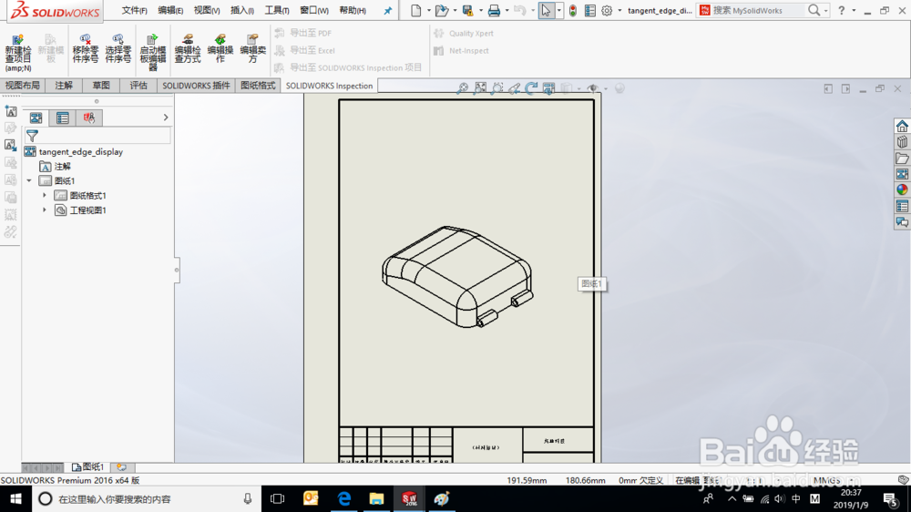Open the 文件(F) menu
The image size is (911, 512).
(134, 10)
